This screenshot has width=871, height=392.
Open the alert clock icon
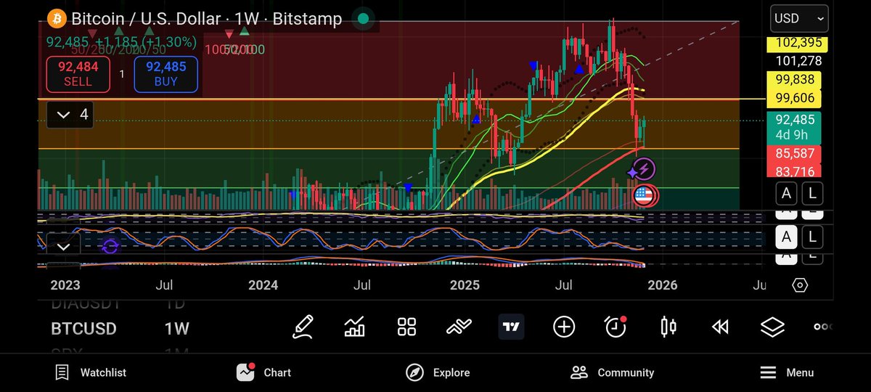[x=616, y=327]
